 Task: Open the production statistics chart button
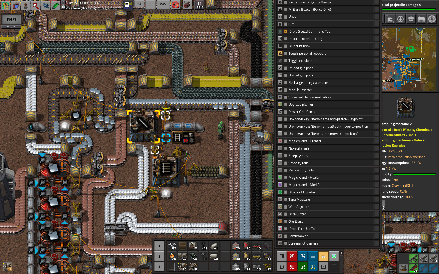point(390,19)
